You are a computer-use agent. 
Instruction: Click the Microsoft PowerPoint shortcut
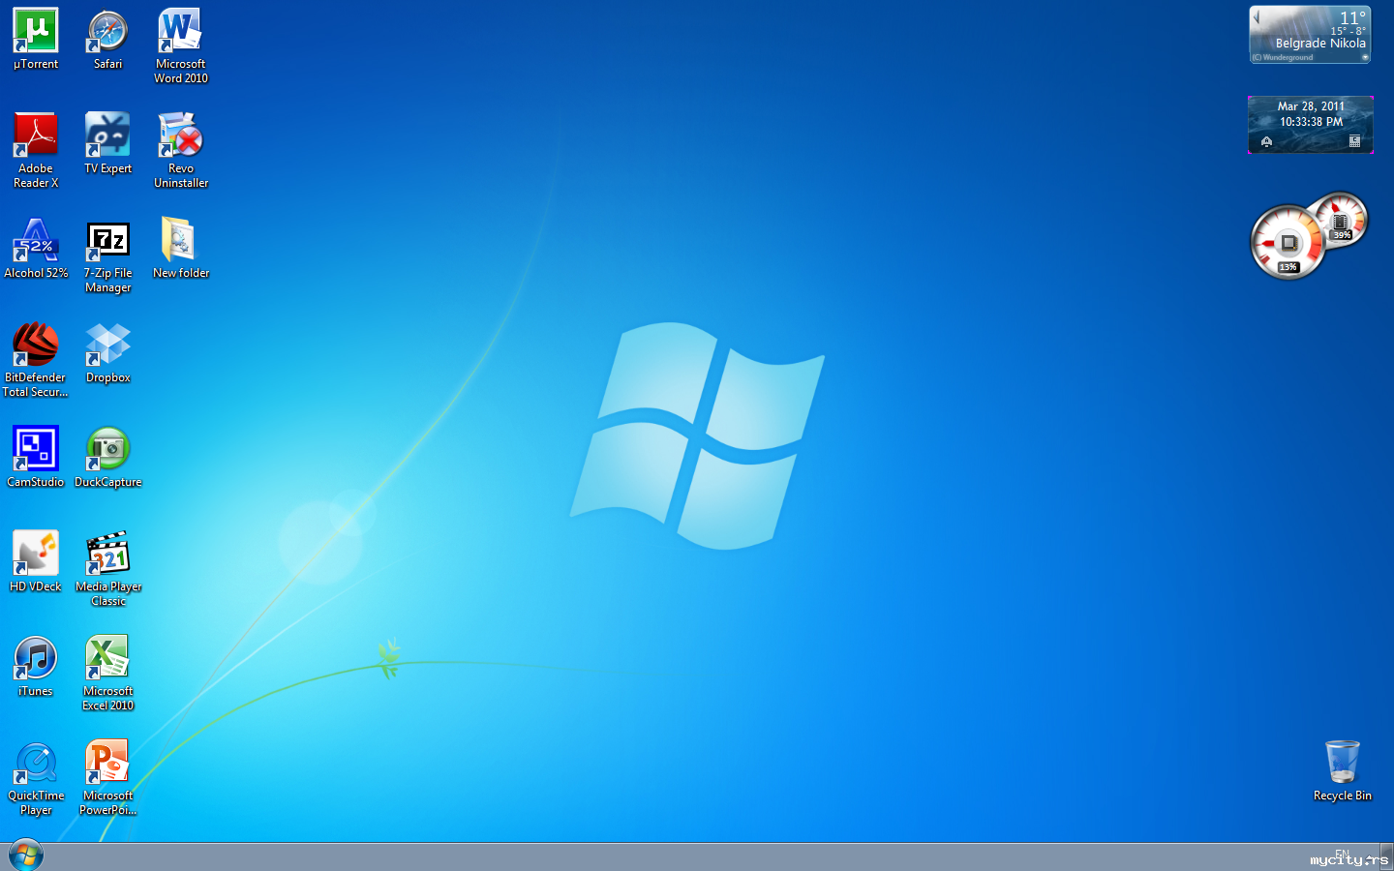(x=107, y=777)
